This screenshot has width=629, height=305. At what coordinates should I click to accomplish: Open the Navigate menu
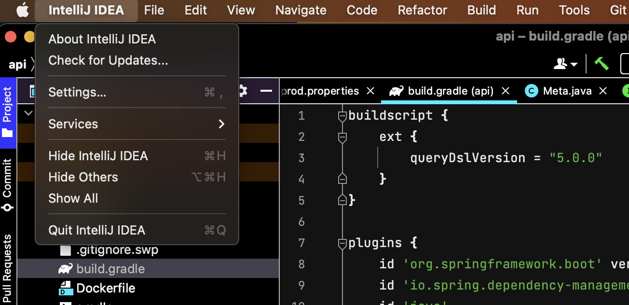pos(301,10)
